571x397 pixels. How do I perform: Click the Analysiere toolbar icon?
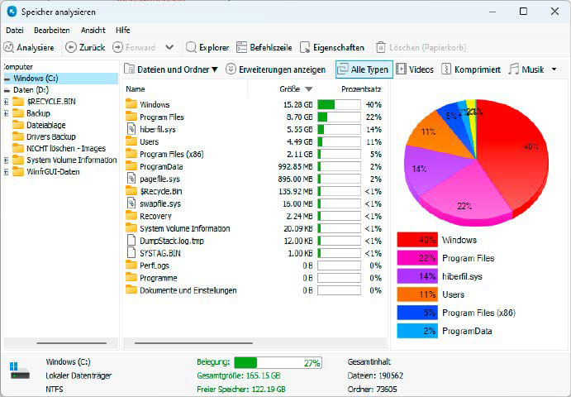pyautogui.click(x=8, y=47)
